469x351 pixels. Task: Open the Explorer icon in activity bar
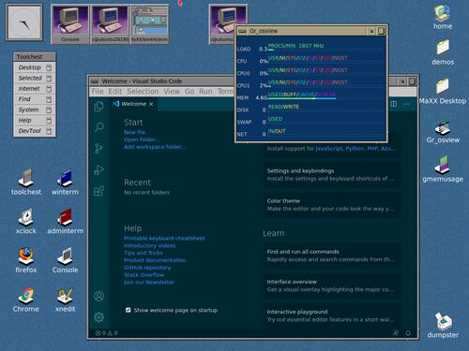98,107
